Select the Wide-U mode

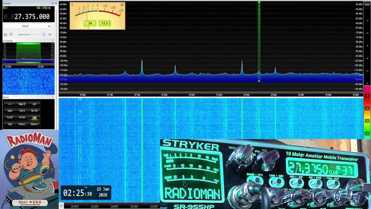click(34, 124)
